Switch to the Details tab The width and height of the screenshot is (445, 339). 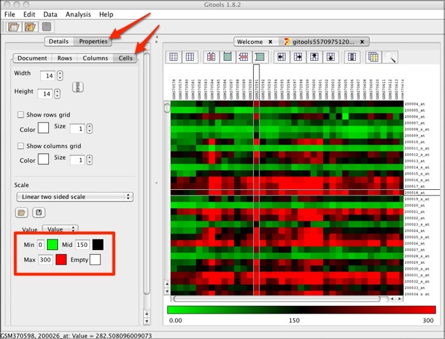[58, 41]
